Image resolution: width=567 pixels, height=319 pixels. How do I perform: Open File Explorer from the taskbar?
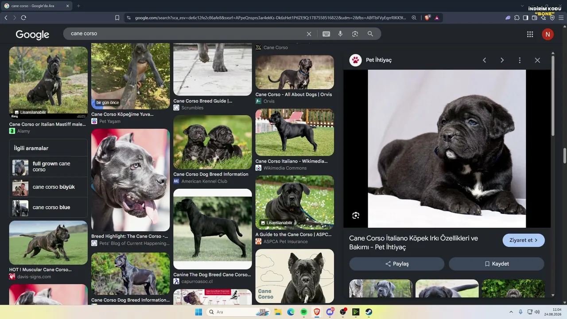pyautogui.click(x=278, y=312)
